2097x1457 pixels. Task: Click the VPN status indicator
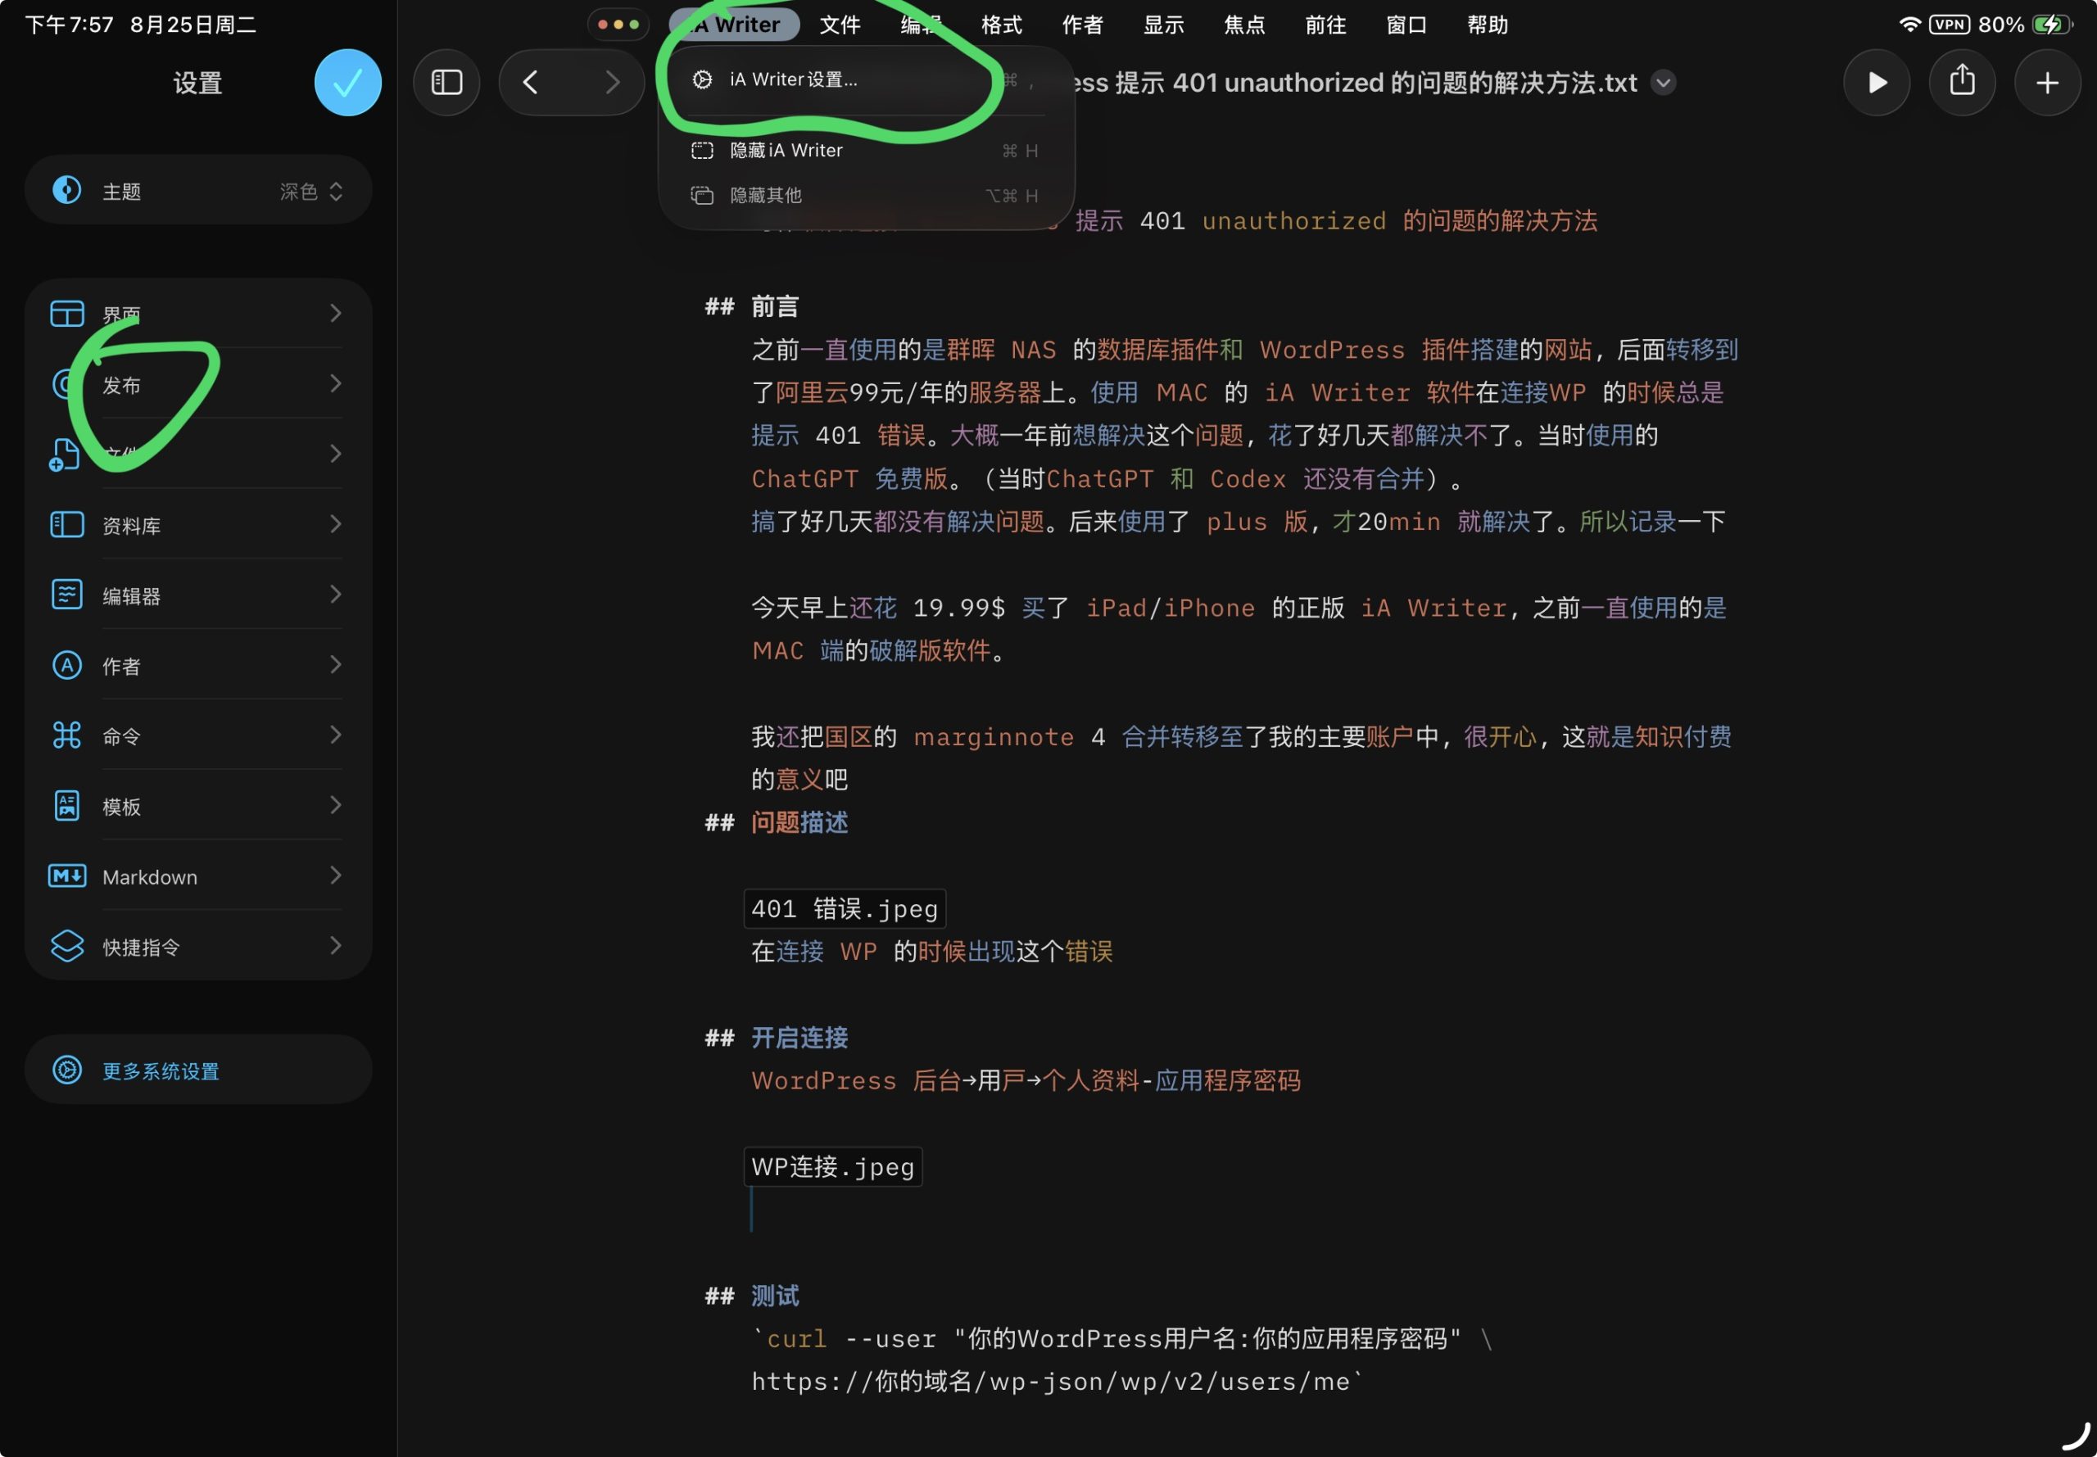tap(1950, 25)
